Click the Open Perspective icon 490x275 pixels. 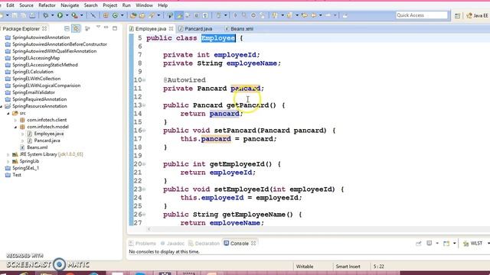click(458, 15)
